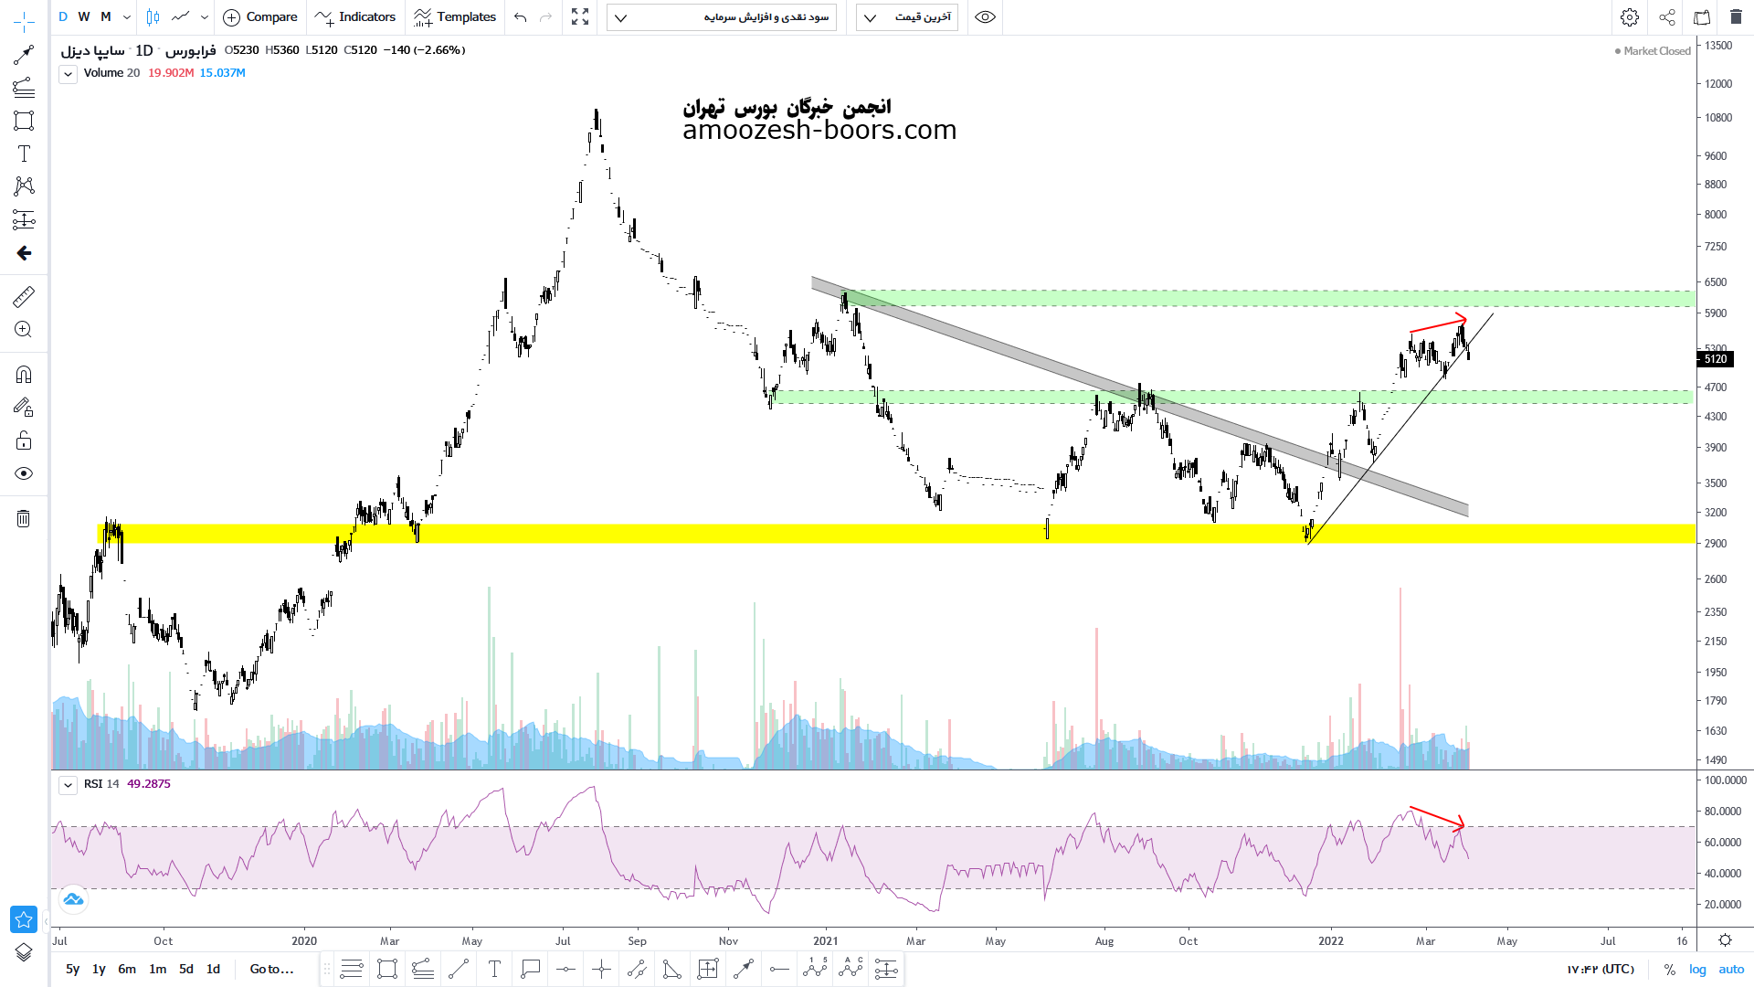Open the time interval dropdown arrow

click(x=127, y=17)
